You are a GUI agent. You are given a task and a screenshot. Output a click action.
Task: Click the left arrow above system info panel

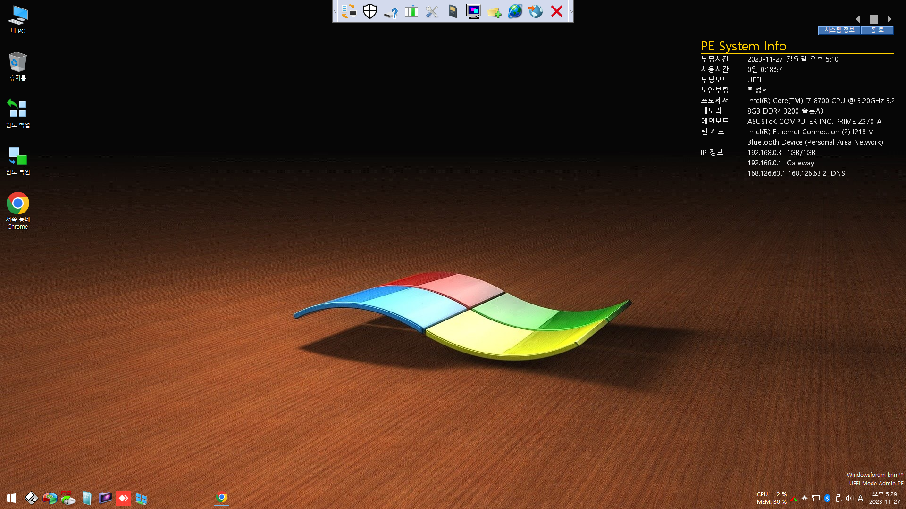pyautogui.click(x=858, y=19)
